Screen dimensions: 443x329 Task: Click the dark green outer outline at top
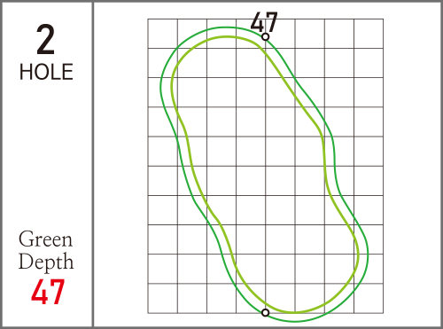230,27
